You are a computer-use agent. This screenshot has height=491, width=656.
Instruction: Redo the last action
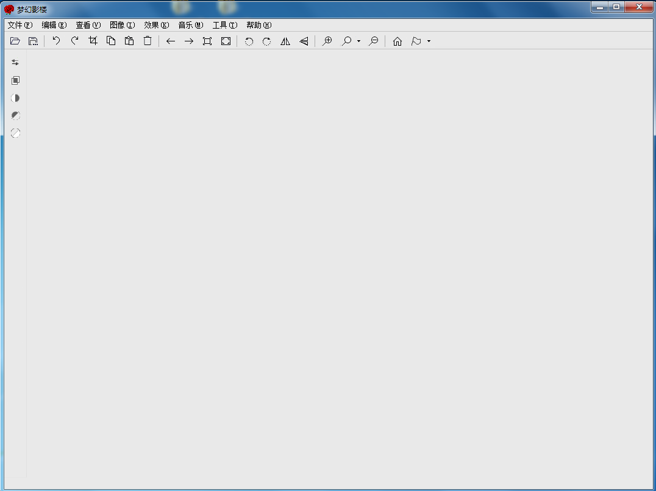[74, 41]
